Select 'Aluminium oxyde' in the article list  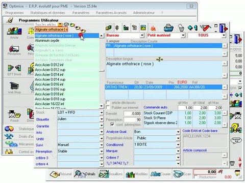tap(67, 41)
